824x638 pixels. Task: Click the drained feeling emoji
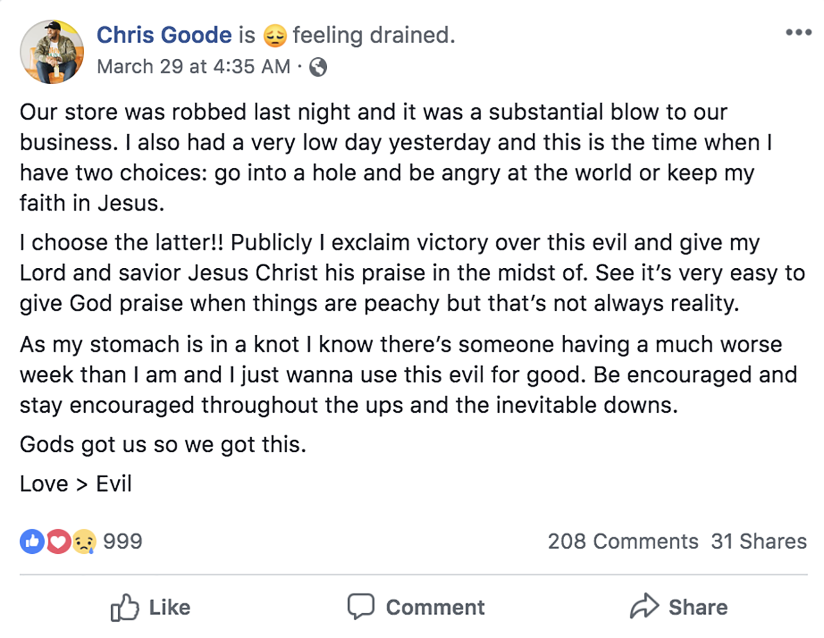[275, 36]
